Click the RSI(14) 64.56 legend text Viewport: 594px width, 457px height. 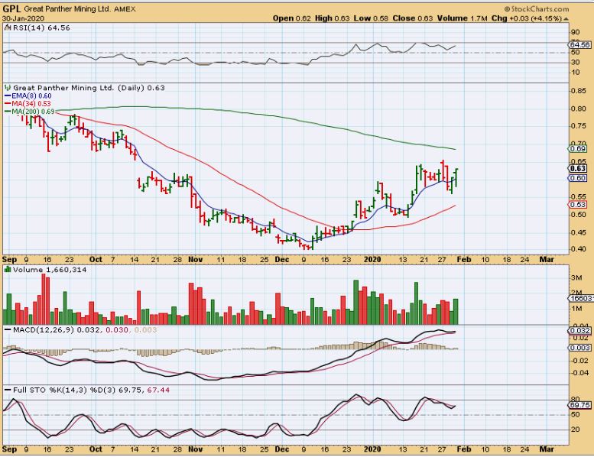(42, 28)
